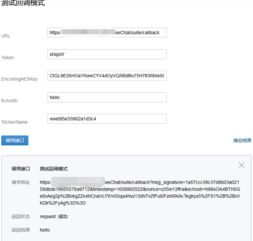Click the EncodingAESKey field label
Screen dimensions: 253x241
pos(19,79)
